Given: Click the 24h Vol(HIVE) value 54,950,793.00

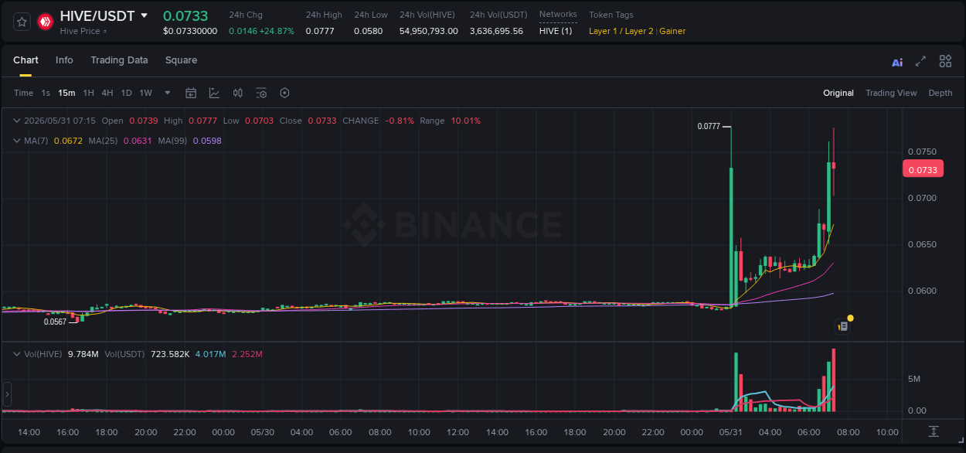Looking at the screenshot, I should click(x=429, y=31).
